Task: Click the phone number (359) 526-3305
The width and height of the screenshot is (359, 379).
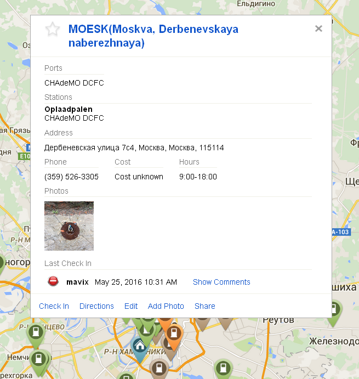Action: pyautogui.click(x=71, y=177)
